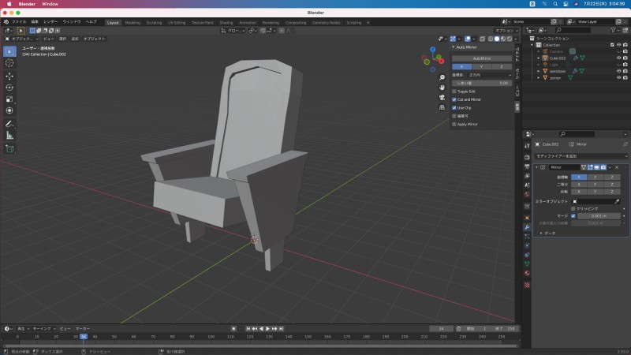This screenshot has width=631, height=355.
Task: Collapse the Auto Mirror panel header
Action: click(455, 47)
